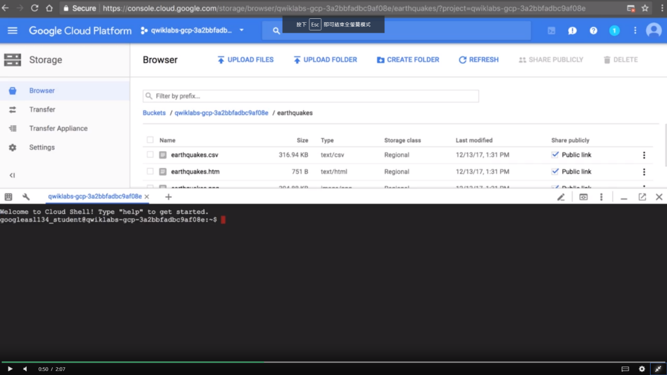
Task: Launch the Cloud Shell code editor pencil icon
Action: [x=561, y=197]
